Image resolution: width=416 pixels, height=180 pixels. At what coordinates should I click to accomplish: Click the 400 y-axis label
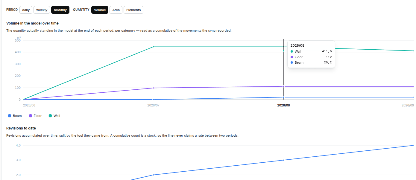[x=18, y=52]
